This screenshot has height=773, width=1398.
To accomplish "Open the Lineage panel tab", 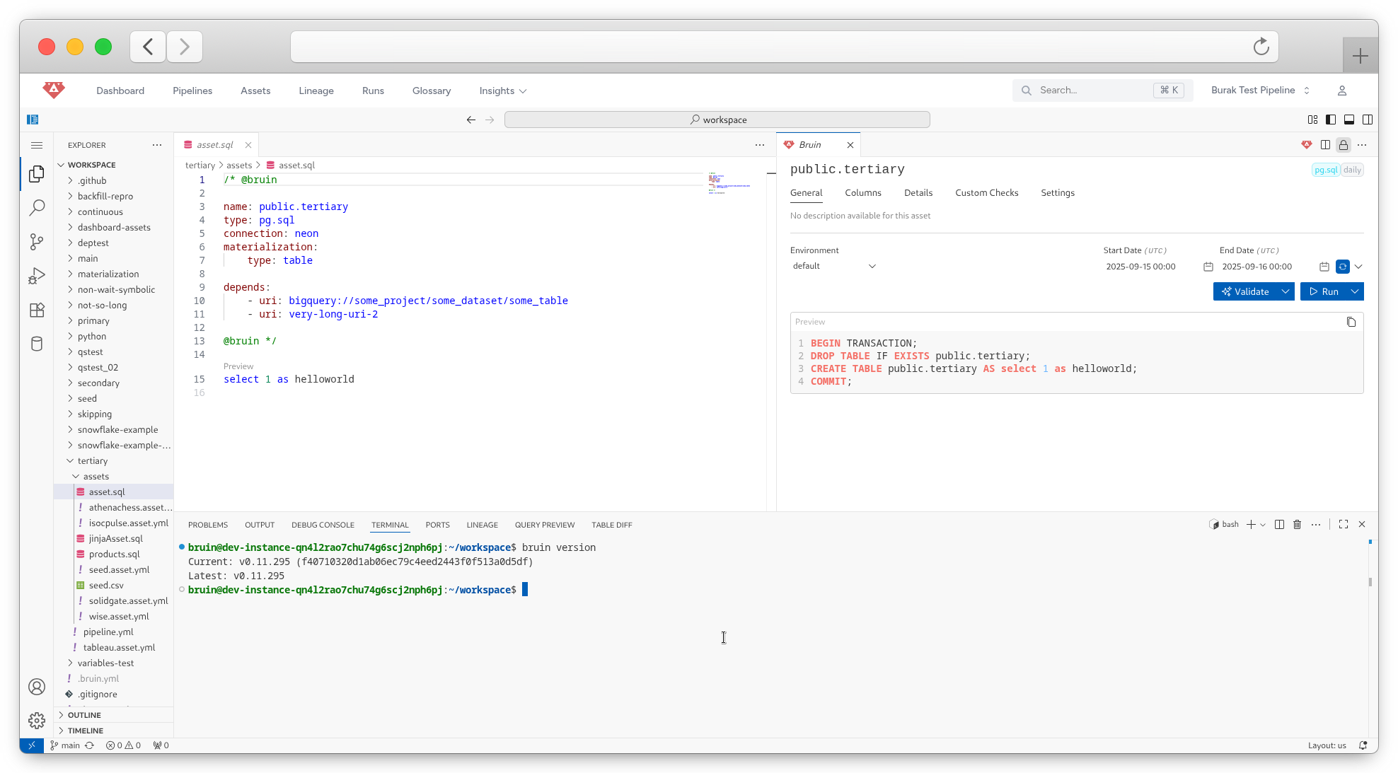I will 482,525.
